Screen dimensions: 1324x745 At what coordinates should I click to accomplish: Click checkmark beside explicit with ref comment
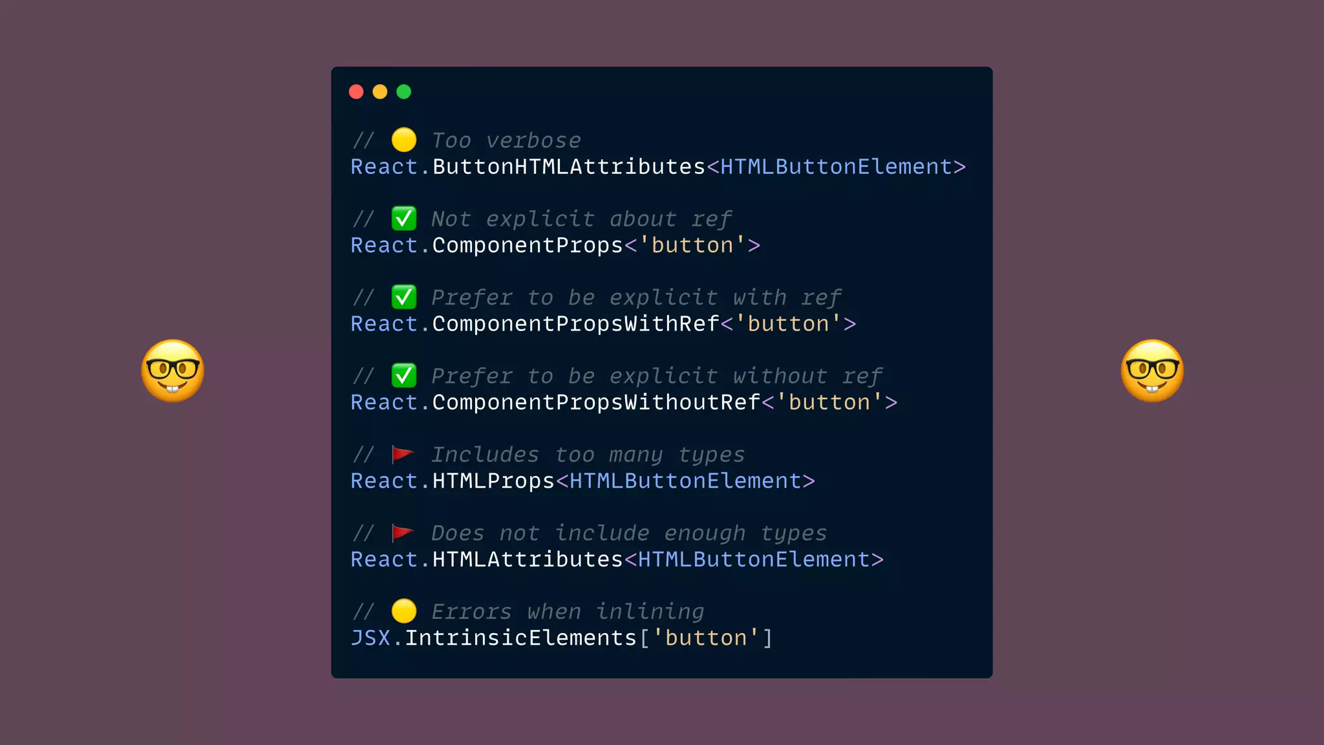pyautogui.click(x=404, y=297)
